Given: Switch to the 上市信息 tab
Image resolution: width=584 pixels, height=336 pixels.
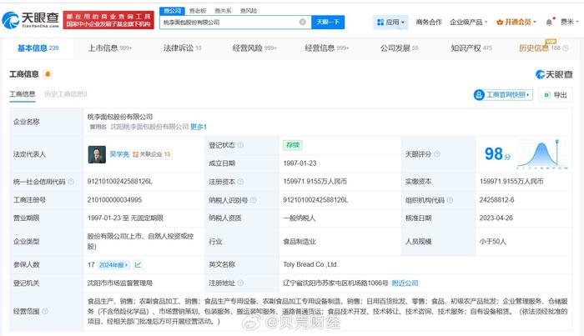Looking at the screenshot, I should tap(110, 48).
